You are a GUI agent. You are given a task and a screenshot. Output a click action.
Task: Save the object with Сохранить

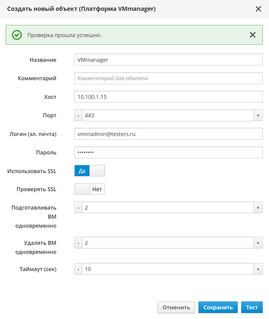click(x=218, y=307)
